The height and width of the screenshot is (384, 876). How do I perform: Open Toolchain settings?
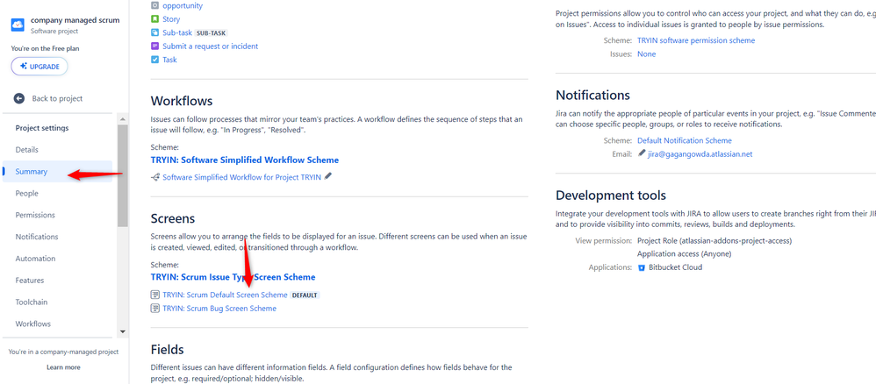32,302
